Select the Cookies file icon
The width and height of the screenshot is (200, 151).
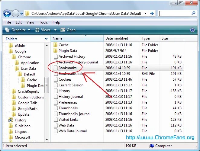click(x=56, y=79)
